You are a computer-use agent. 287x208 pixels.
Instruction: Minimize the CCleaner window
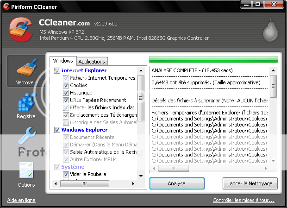pyautogui.click(x=247, y=5)
